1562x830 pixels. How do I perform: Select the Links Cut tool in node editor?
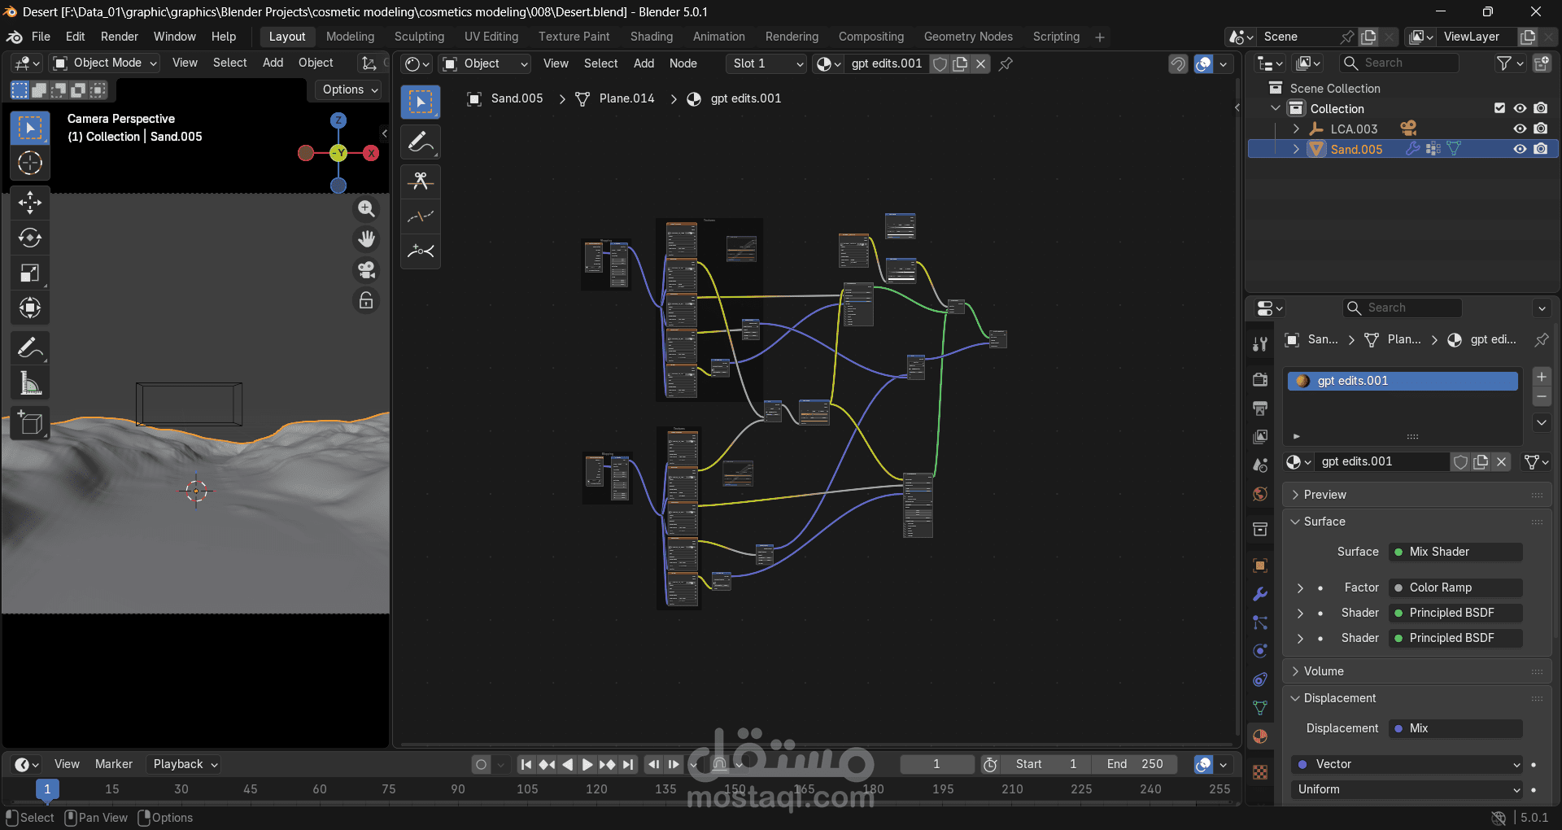[421, 181]
